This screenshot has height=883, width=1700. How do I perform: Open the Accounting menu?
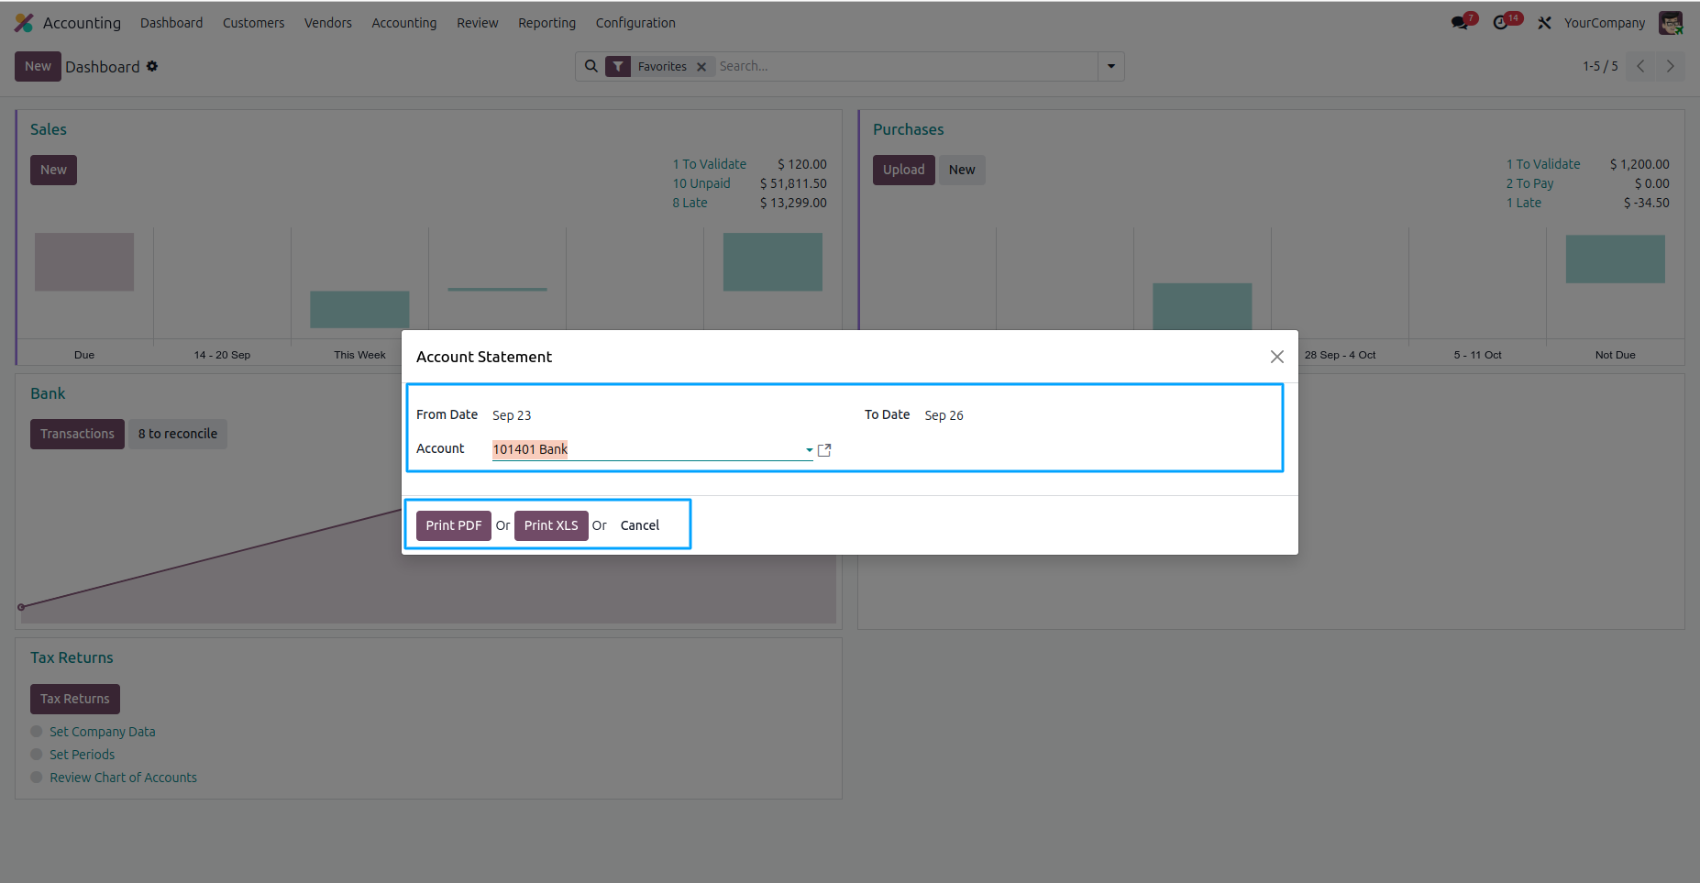404,23
